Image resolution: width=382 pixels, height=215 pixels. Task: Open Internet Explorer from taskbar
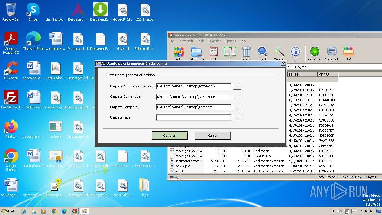[x=24, y=211]
